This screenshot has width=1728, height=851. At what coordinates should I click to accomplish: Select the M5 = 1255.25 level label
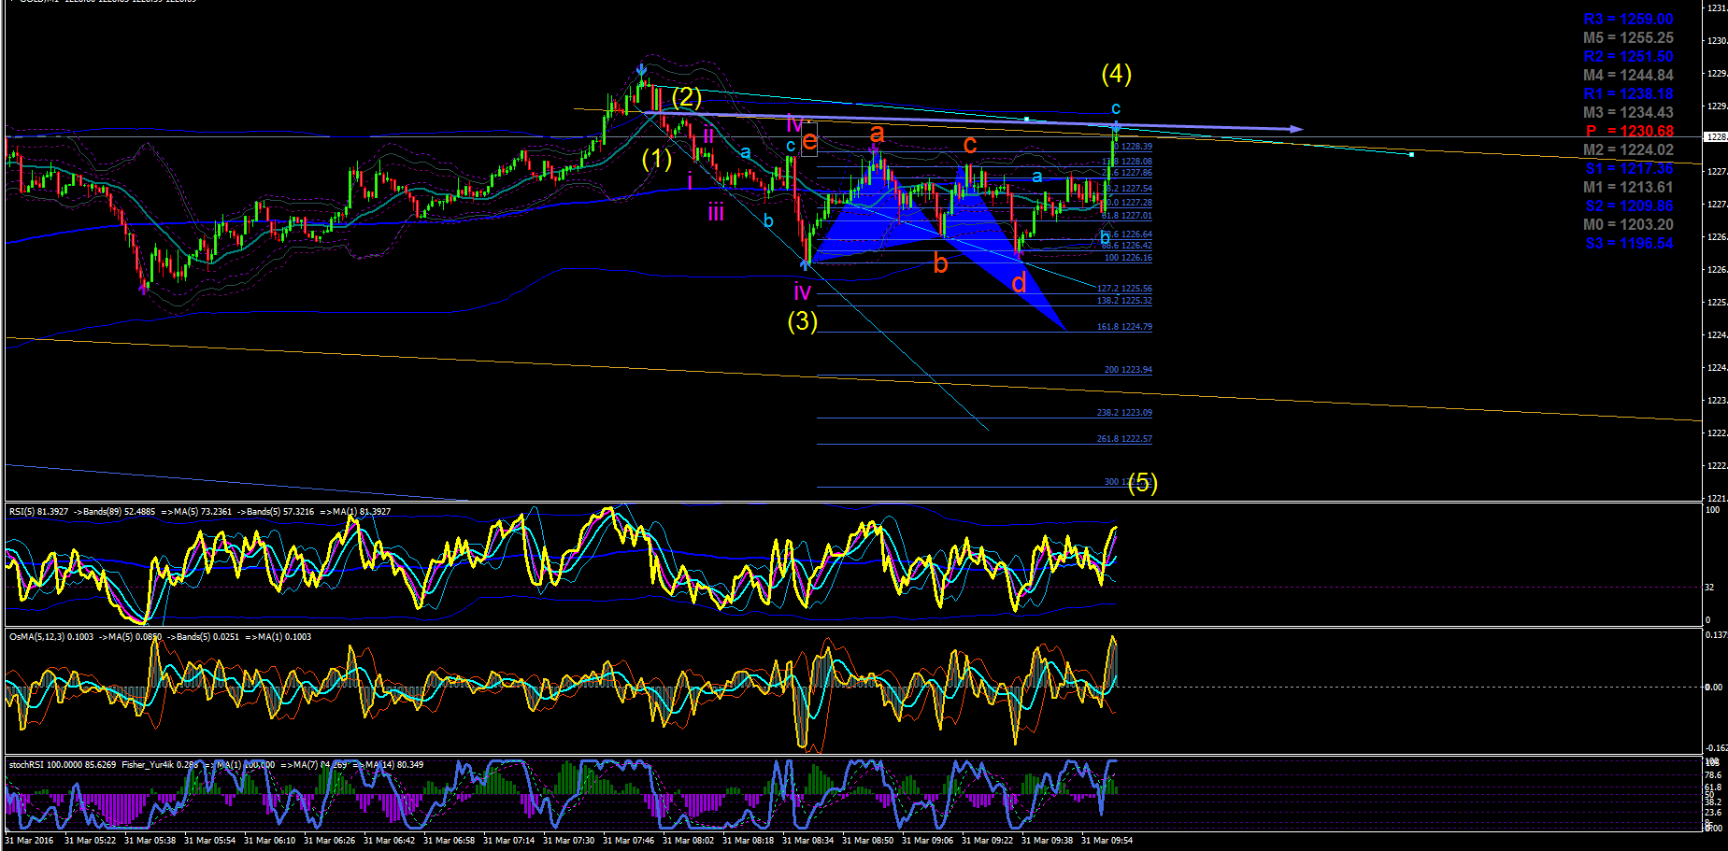point(1628,37)
